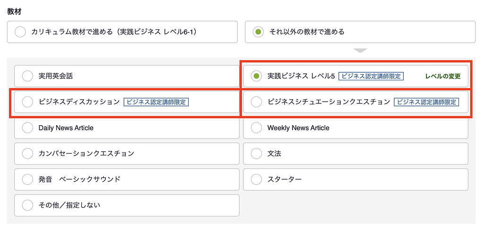Click the Weekly News Article label text

click(298, 128)
